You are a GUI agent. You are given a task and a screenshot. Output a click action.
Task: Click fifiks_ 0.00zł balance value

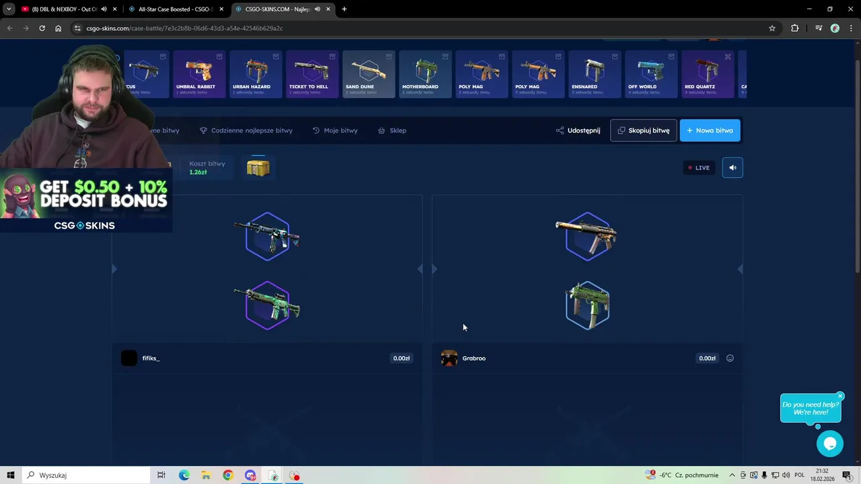(x=402, y=358)
